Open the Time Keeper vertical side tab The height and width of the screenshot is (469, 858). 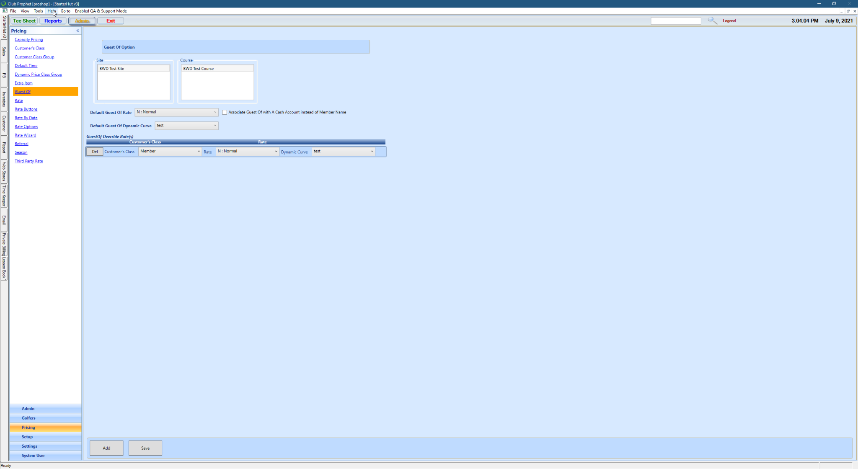4,196
